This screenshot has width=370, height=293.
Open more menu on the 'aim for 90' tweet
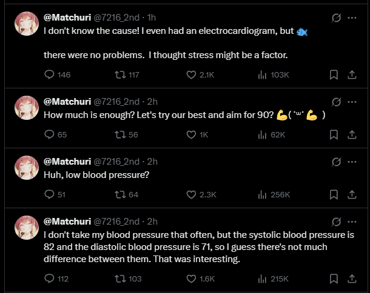pos(352,102)
